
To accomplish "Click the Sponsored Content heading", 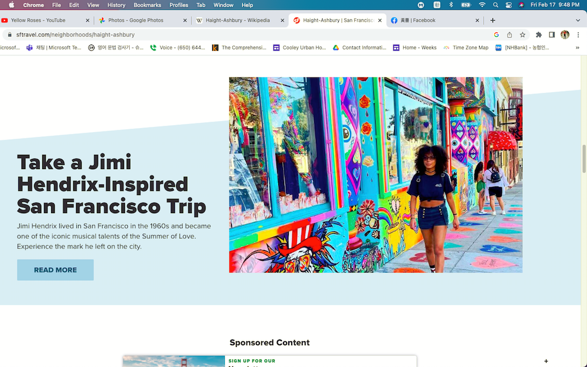I will 269,343.
